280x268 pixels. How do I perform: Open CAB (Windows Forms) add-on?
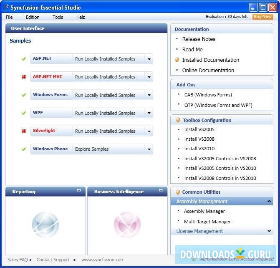coord(208,95)
